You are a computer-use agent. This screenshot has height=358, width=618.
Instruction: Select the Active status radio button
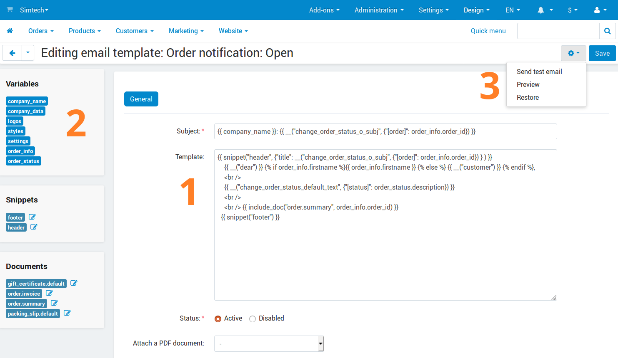[218, 319]
